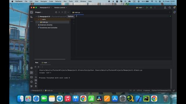Open 4 spaces indent settings
186x104 pixels.
(146, 90)
